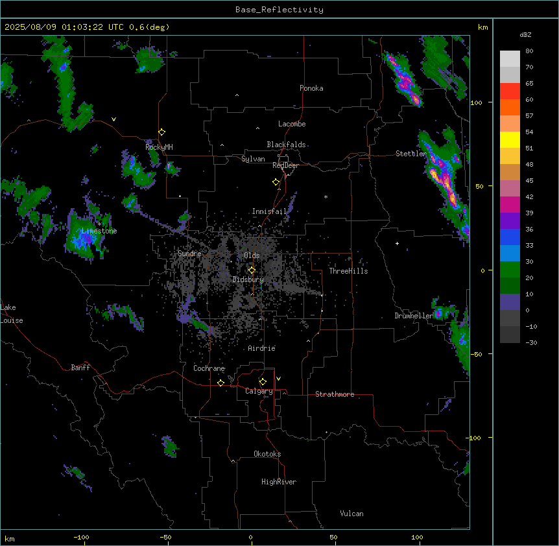Click the Airdrie label
This screenshot has width=559, height=546.
[x=262, y=348]
